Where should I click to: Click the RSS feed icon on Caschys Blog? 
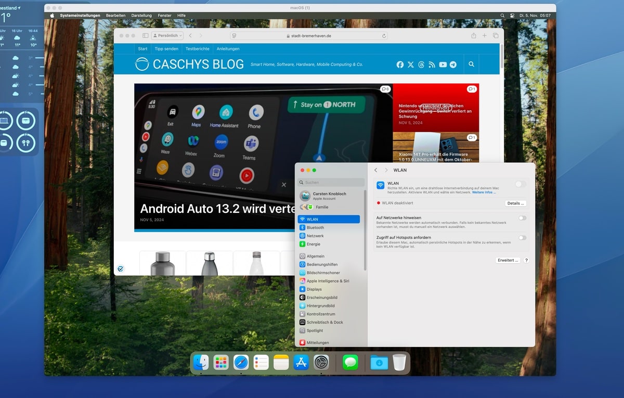point(432,65)
